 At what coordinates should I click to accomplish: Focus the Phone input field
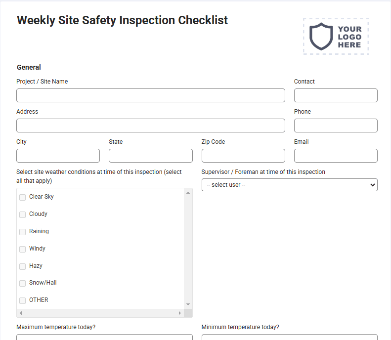(x=336, y=126)
